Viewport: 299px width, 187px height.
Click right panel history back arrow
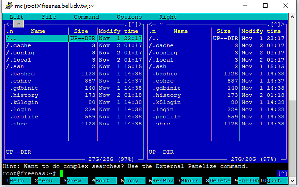point(150,24)
